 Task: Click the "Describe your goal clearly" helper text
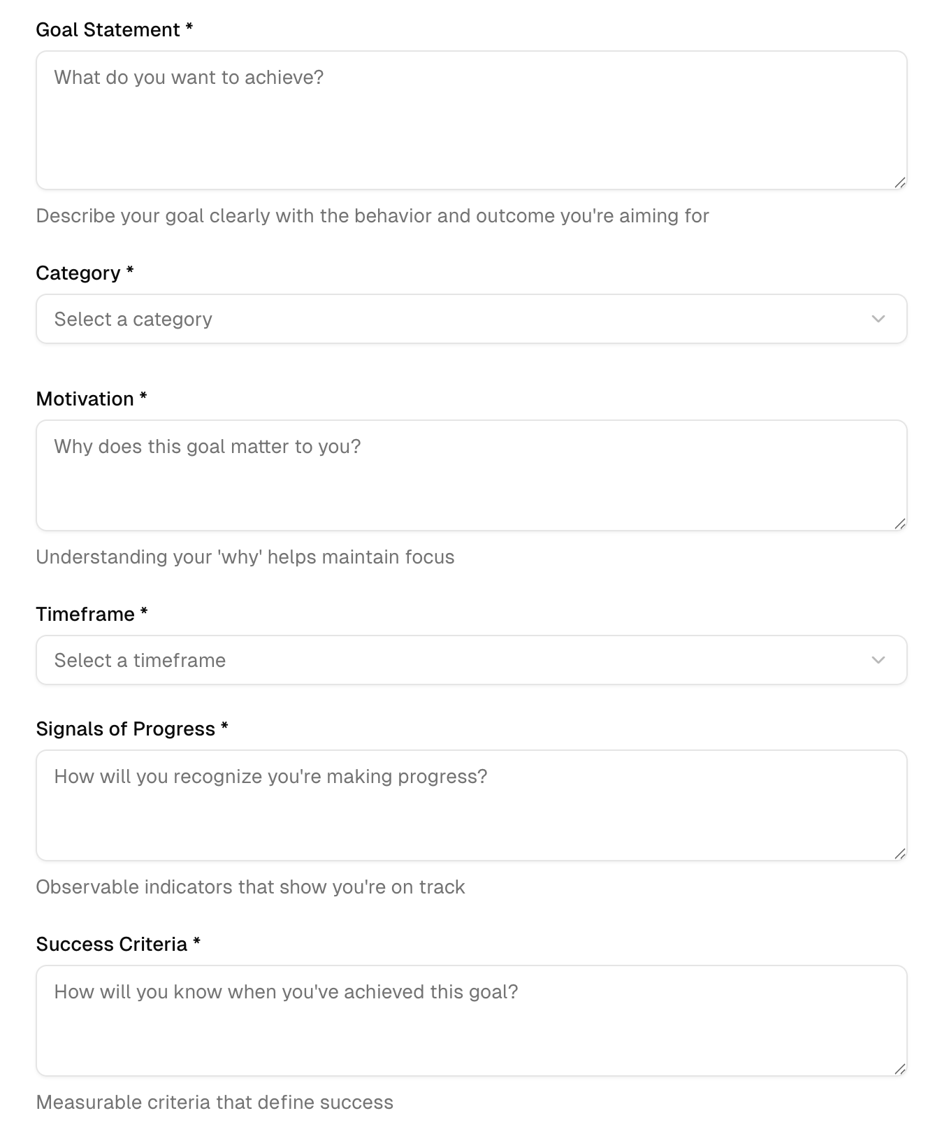(372, 216)
